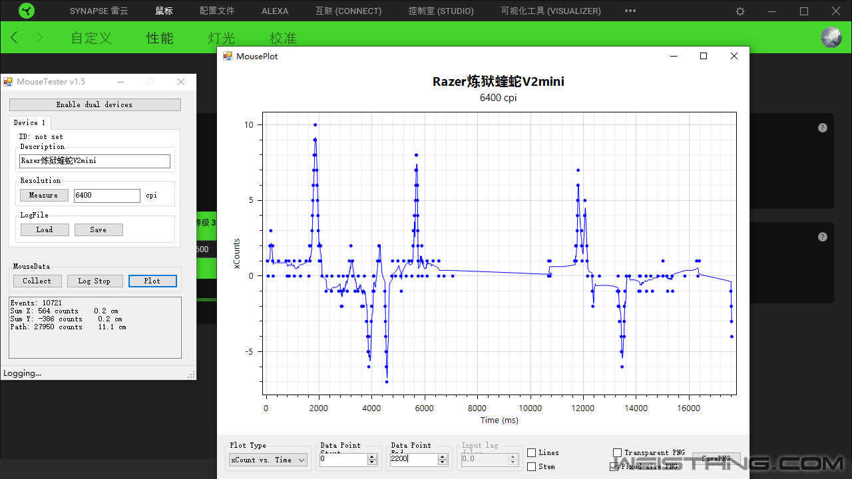The height and width of the screenshot is (479, 852).
Task: Click the Logging... status bar text
Action: pyautogui.click(x=23, y=373)
